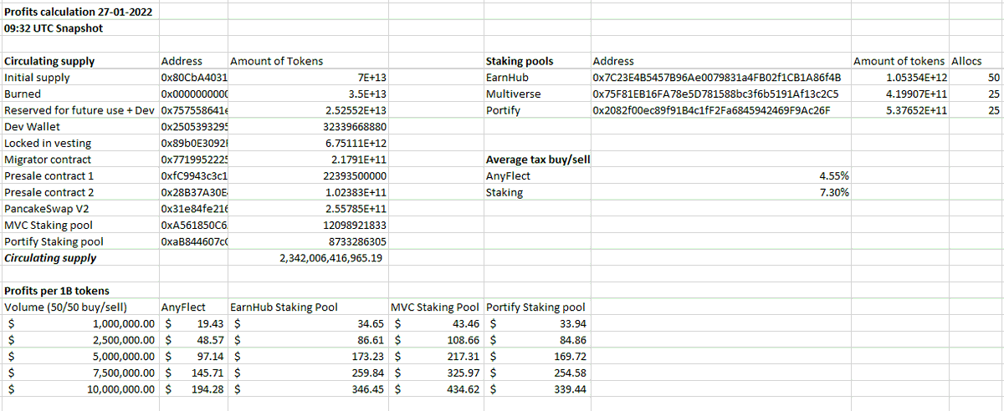Select the 1.05354E+12 EarnHub token amount
This screenshot has width=1004, height=411.
pos(916,78)
